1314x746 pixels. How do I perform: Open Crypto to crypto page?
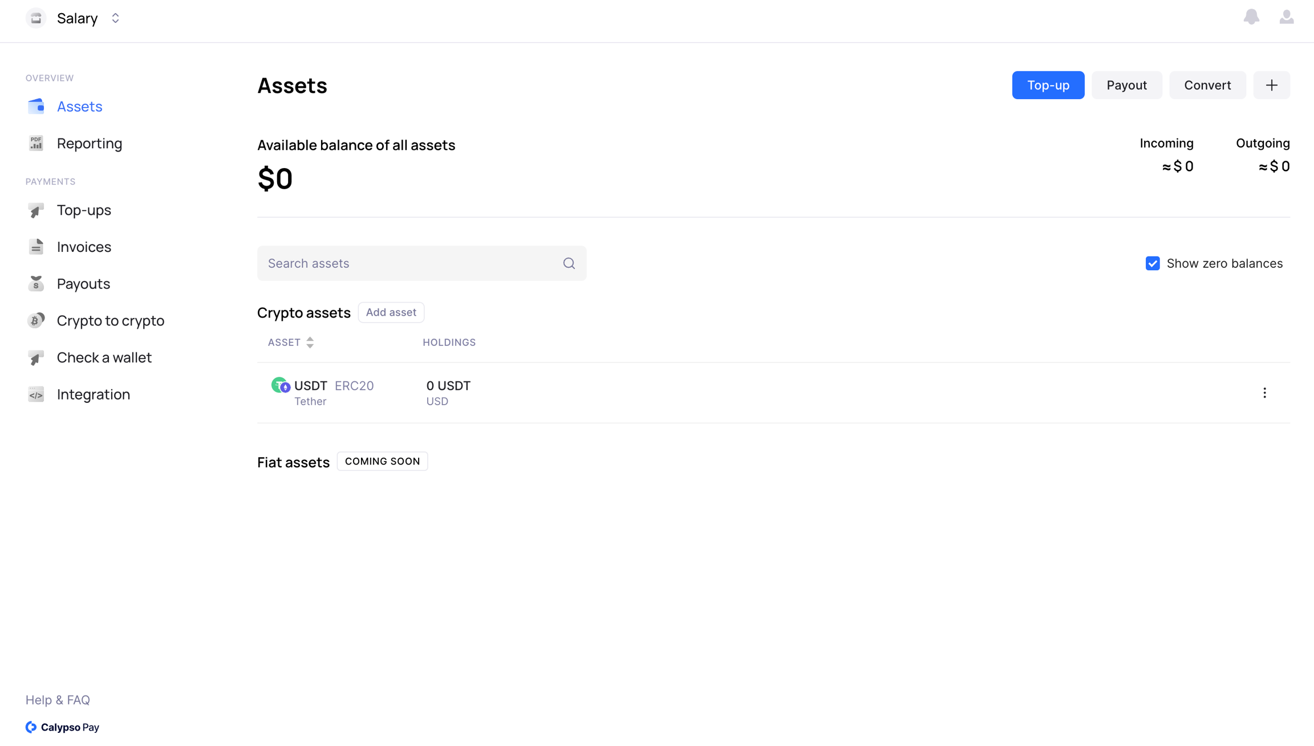110,321
